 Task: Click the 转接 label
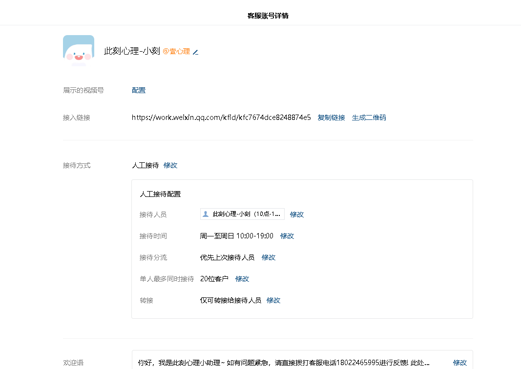click(x=146, y=300)
